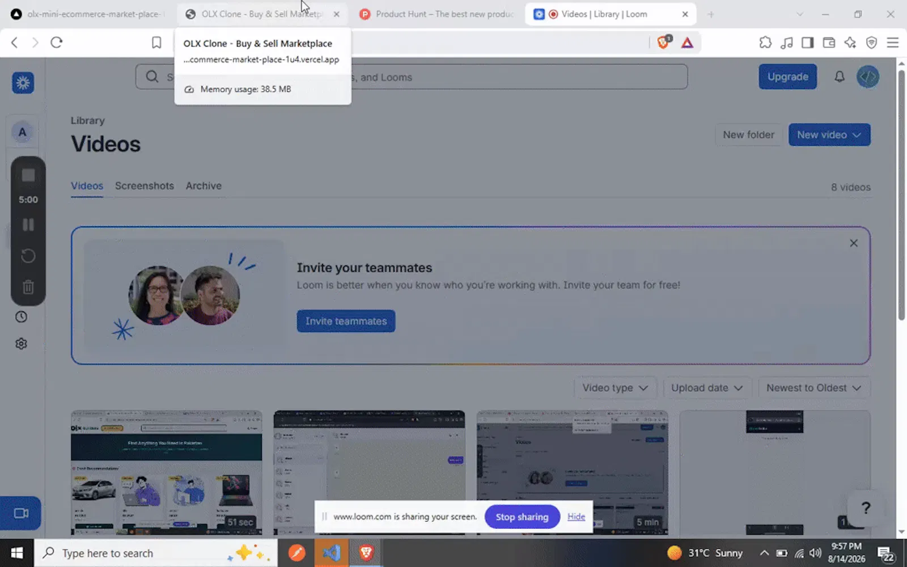Click the Loom logo icon in sidebar
907x567 pixels.
pos(23,83)
